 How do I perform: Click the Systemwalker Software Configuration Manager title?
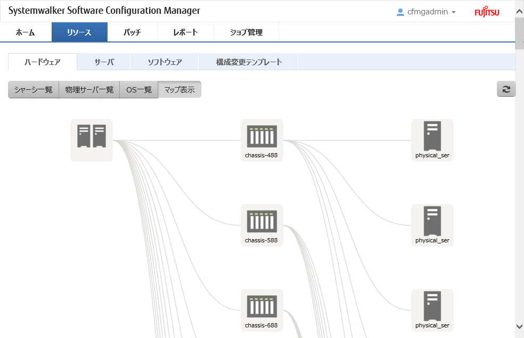click(104, 11)
